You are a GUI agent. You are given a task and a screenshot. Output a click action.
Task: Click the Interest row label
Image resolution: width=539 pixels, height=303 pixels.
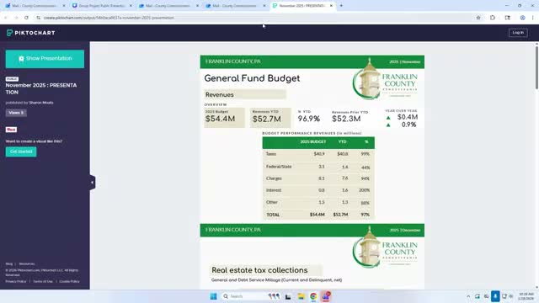[x=273, y=190]
